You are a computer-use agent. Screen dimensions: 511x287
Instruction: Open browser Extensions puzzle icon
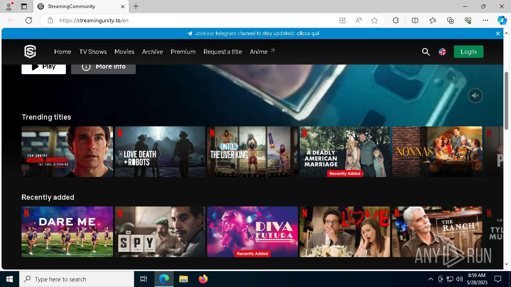pyautogui.click(x=396, y=20)
